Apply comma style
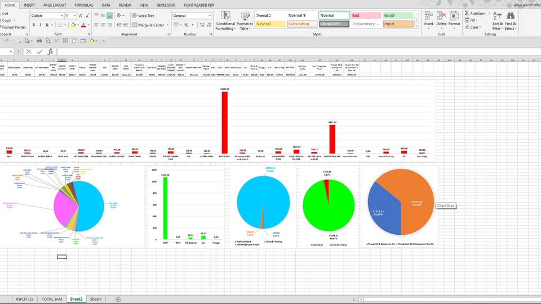The width and height of the screenshot is (541, 304). pyautogui.click(x=193, y=25)
